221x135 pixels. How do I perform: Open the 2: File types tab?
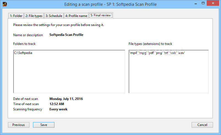click(x=34, y=16)
